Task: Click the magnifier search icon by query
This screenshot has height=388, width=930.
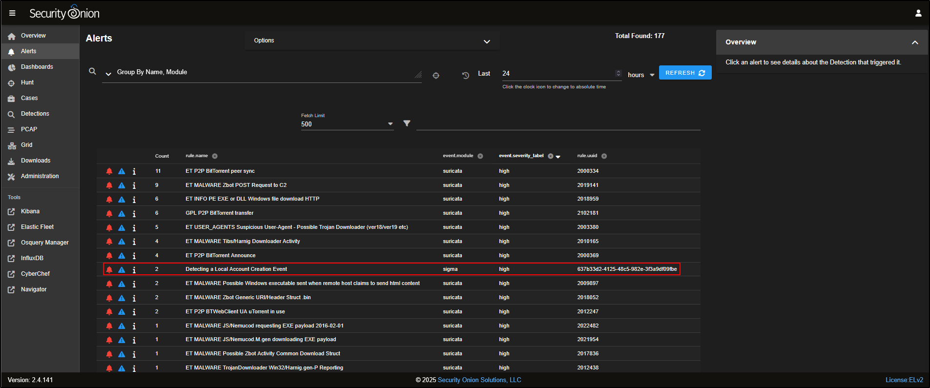Action: [x=92, y=71]
